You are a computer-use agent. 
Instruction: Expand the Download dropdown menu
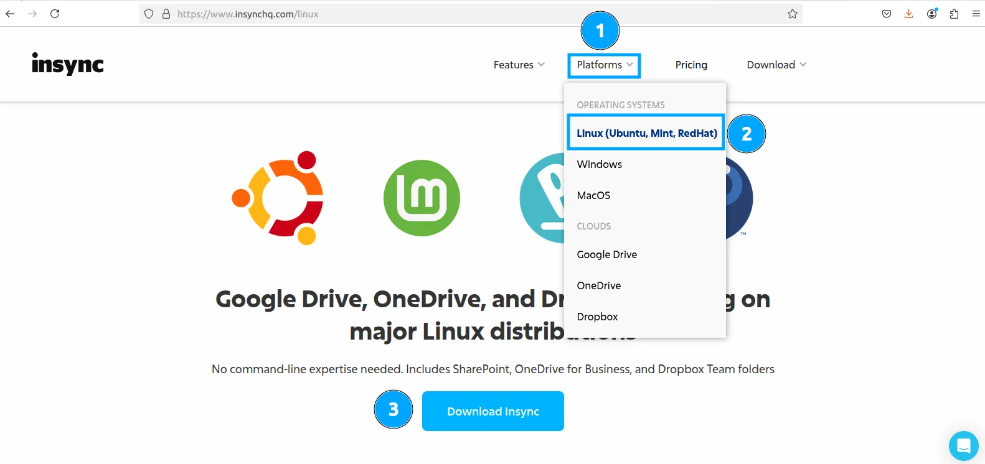tap(776, 65)
